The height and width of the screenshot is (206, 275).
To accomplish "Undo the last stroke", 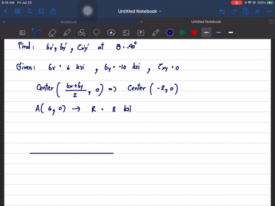I will 222,11.
